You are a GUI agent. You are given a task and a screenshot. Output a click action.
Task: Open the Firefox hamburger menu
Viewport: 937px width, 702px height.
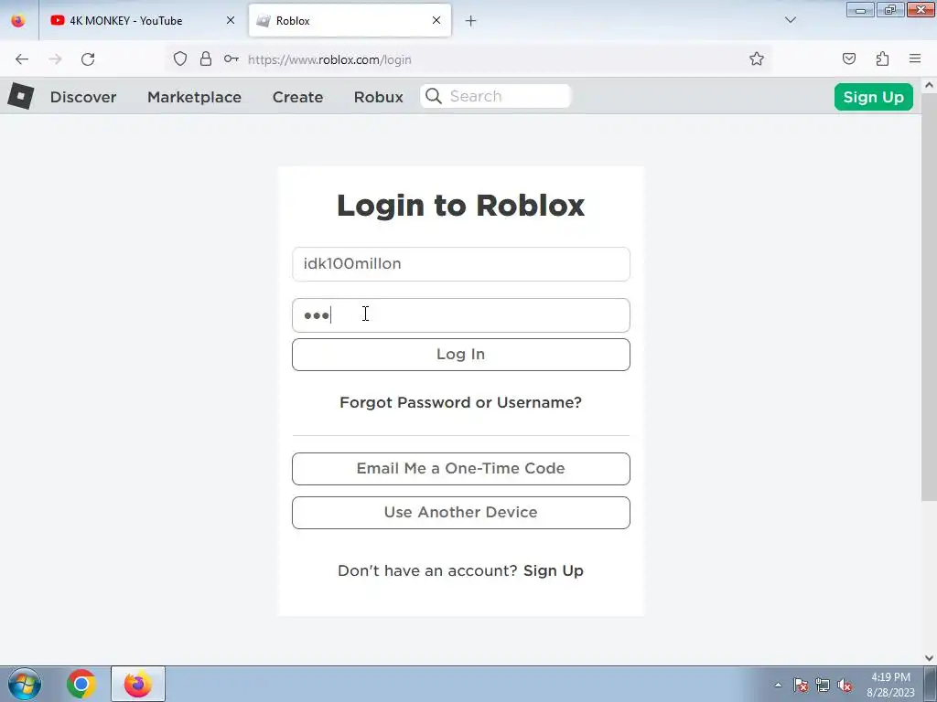pos(915,58)
